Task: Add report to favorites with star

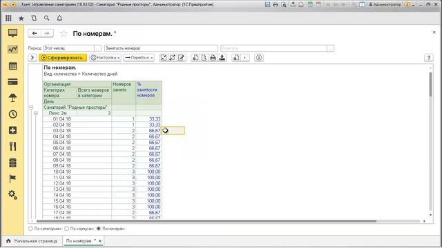Action: [64, 34]
